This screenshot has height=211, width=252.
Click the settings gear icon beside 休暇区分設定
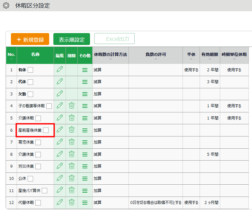pyautogui.click(x=6, y=5)
